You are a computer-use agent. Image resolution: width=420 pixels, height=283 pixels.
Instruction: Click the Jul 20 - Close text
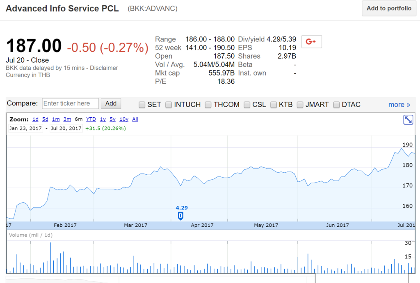[x=27, y=60]
